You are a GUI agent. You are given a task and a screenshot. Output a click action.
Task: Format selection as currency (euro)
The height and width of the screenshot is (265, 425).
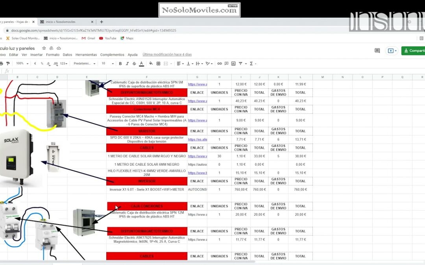pos(35,64)
